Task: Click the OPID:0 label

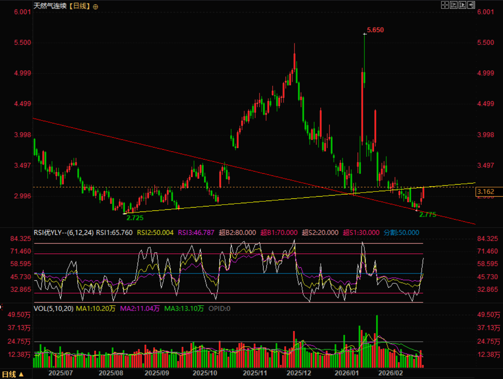Action: coord(219,308)
